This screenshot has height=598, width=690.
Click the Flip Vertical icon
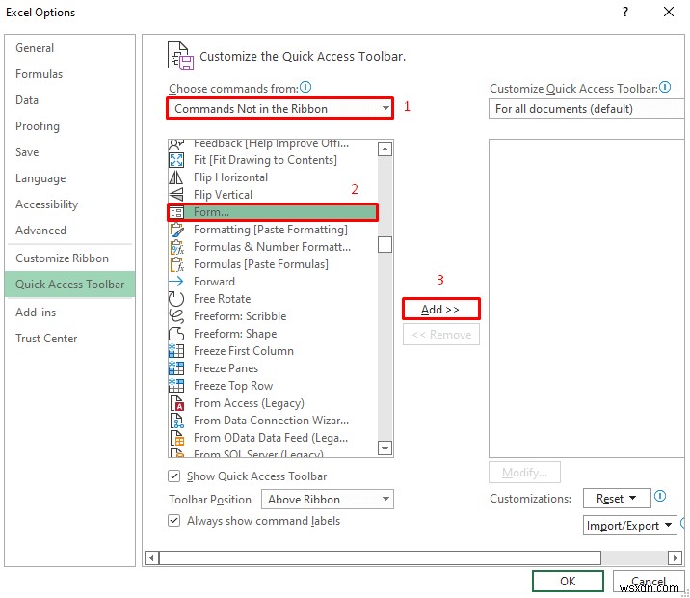[x=176, y=195]
